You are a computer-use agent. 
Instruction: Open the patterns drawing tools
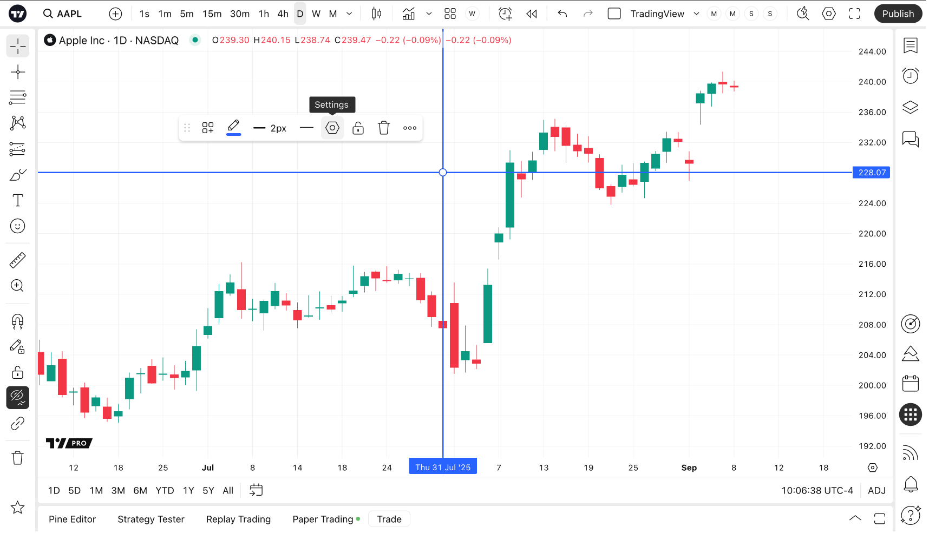18,123
